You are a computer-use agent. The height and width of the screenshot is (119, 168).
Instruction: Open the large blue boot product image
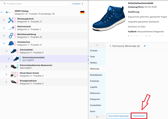click(x=109, y=18)
